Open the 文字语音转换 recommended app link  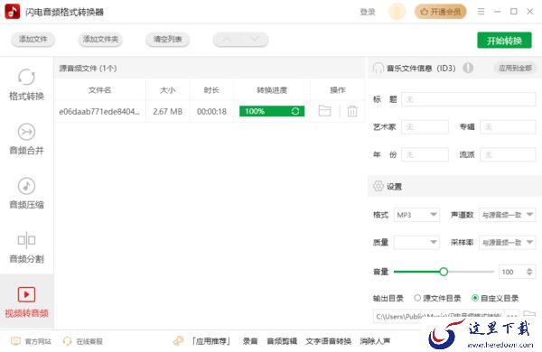tap(329, 341)
